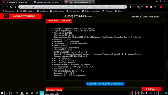Switch to the Адаптер WiFi Orient tab
The width and height of the screenshot is (168, 95).
(48, 2)
